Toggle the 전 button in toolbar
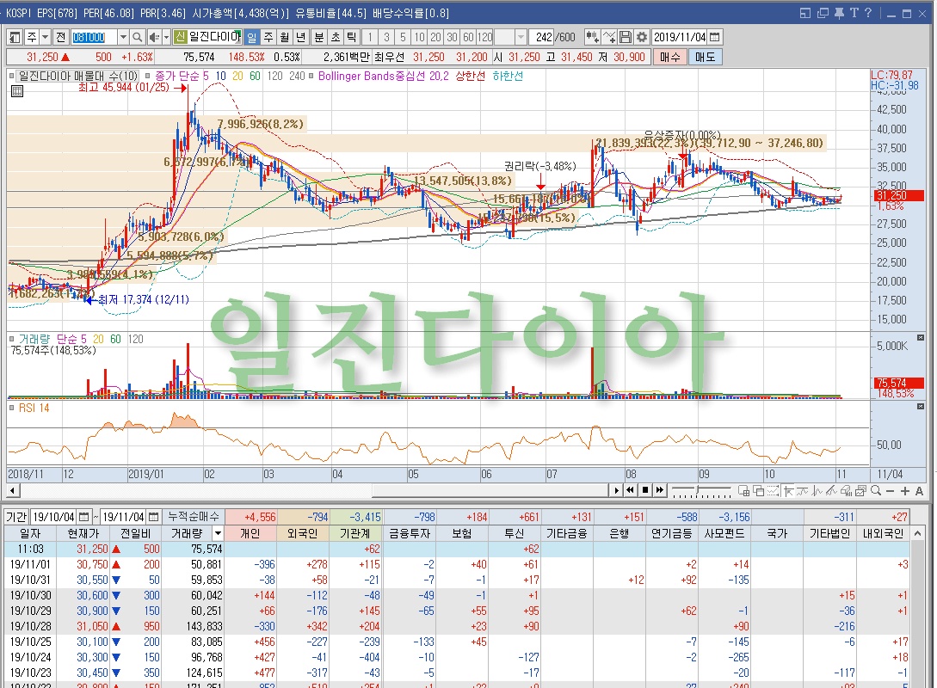 pyautogui.click(x=61, y=37)
